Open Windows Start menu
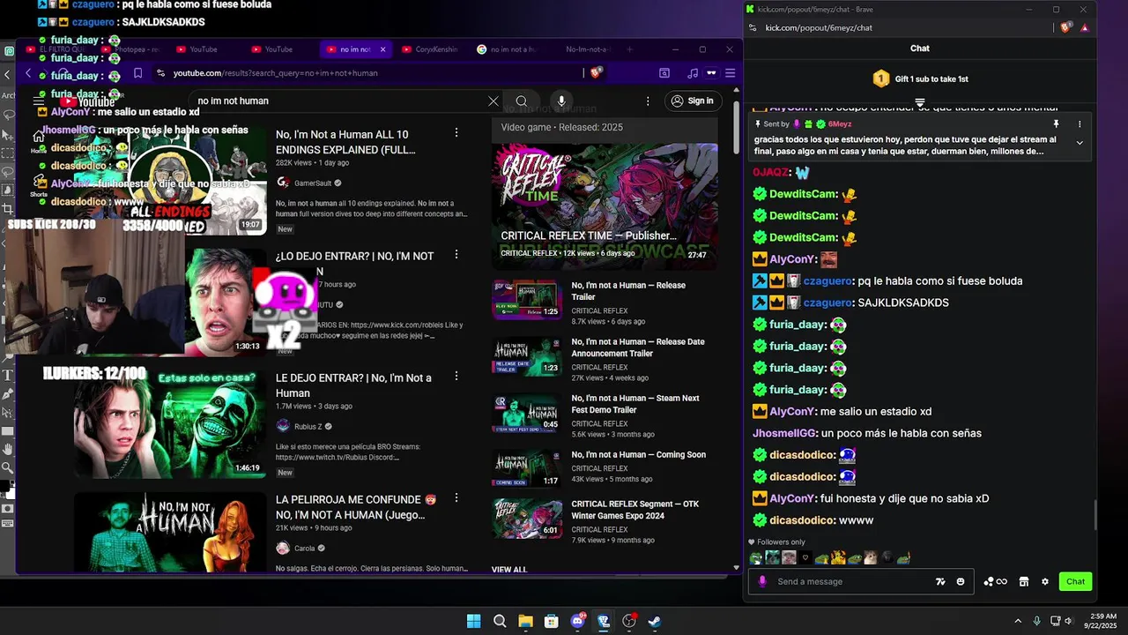The image size is (1128, 635). (473, 621)
